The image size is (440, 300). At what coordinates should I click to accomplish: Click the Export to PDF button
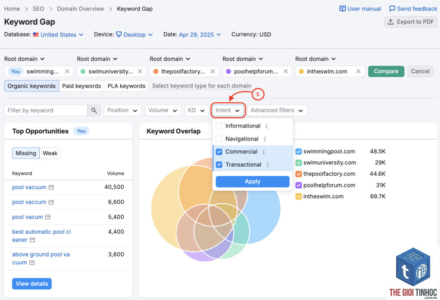tap(410, 22)
